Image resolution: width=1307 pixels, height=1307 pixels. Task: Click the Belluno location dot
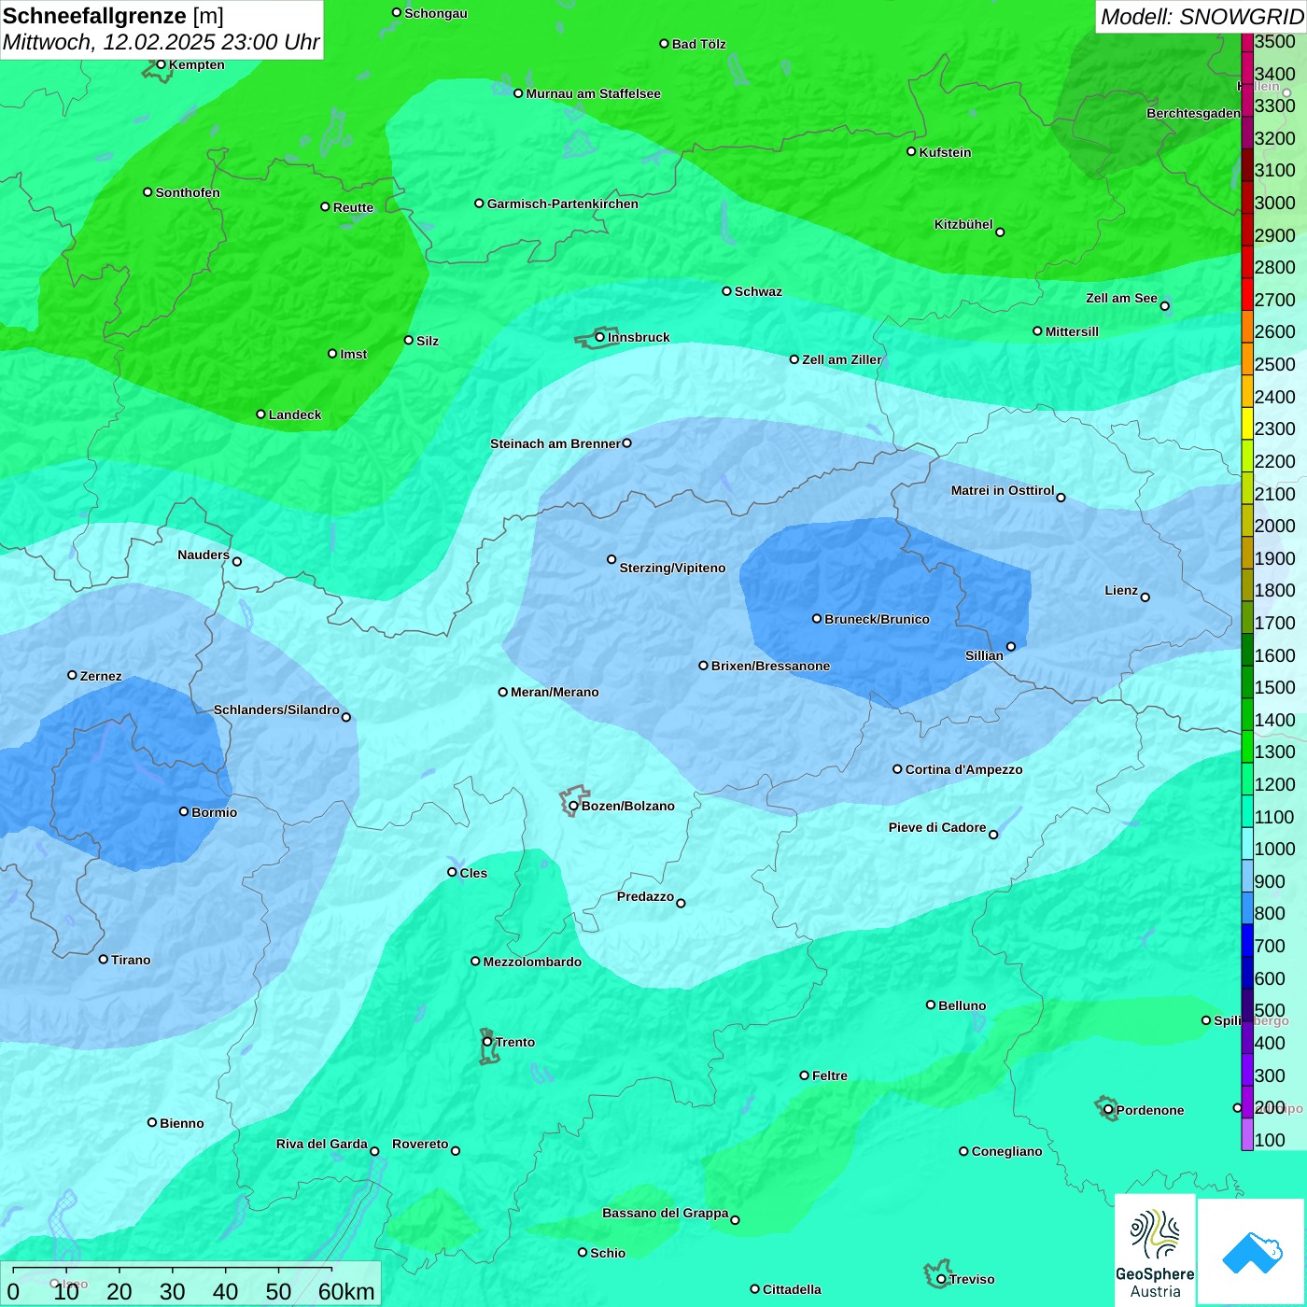click(931, 1005)
